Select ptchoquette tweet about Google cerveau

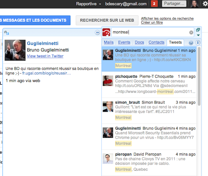[149, 85]
